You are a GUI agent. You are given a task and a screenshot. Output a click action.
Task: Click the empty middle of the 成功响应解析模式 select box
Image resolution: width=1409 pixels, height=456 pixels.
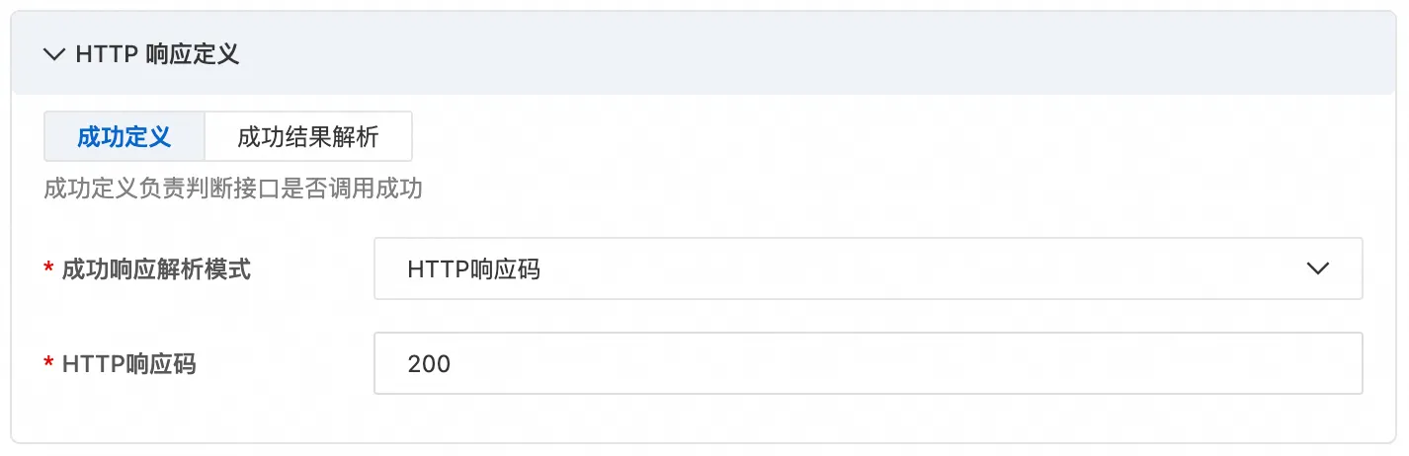pos(919,268)
